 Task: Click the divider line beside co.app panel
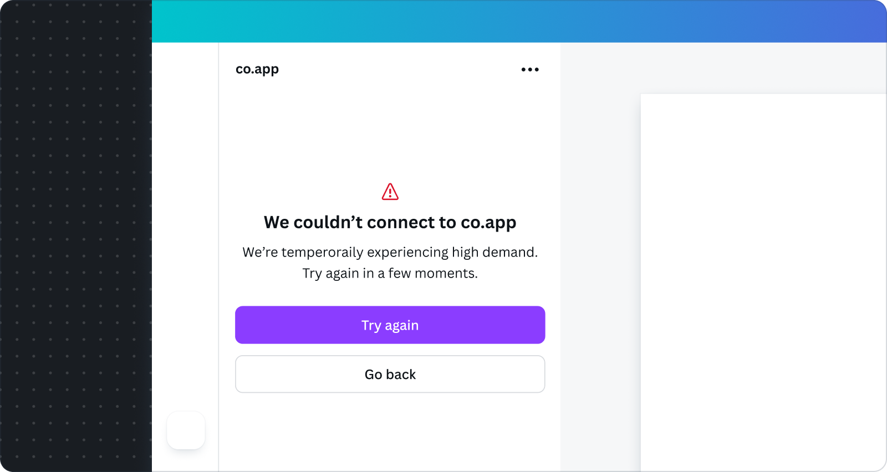click(x=218, y=257)
